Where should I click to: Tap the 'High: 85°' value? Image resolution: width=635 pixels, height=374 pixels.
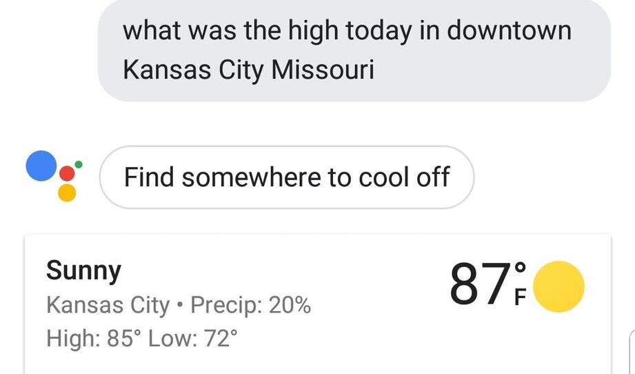click(x=94, y=338)
